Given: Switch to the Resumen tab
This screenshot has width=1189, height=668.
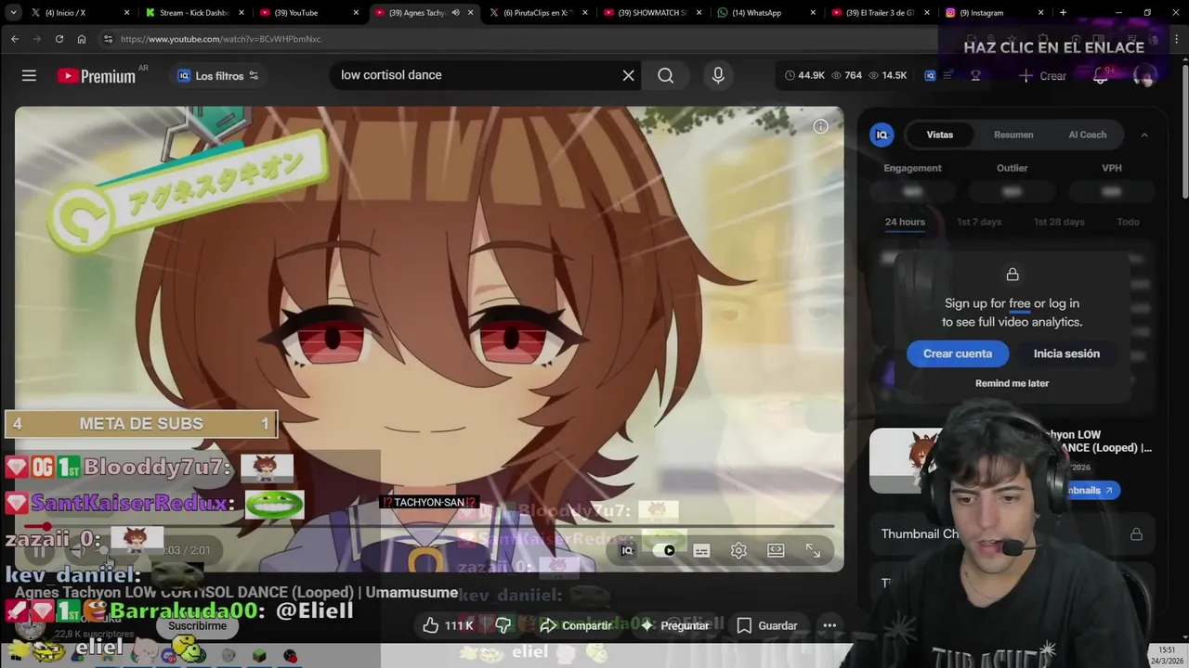Looking at the screenshot, I should click(x=1013, y=135).
